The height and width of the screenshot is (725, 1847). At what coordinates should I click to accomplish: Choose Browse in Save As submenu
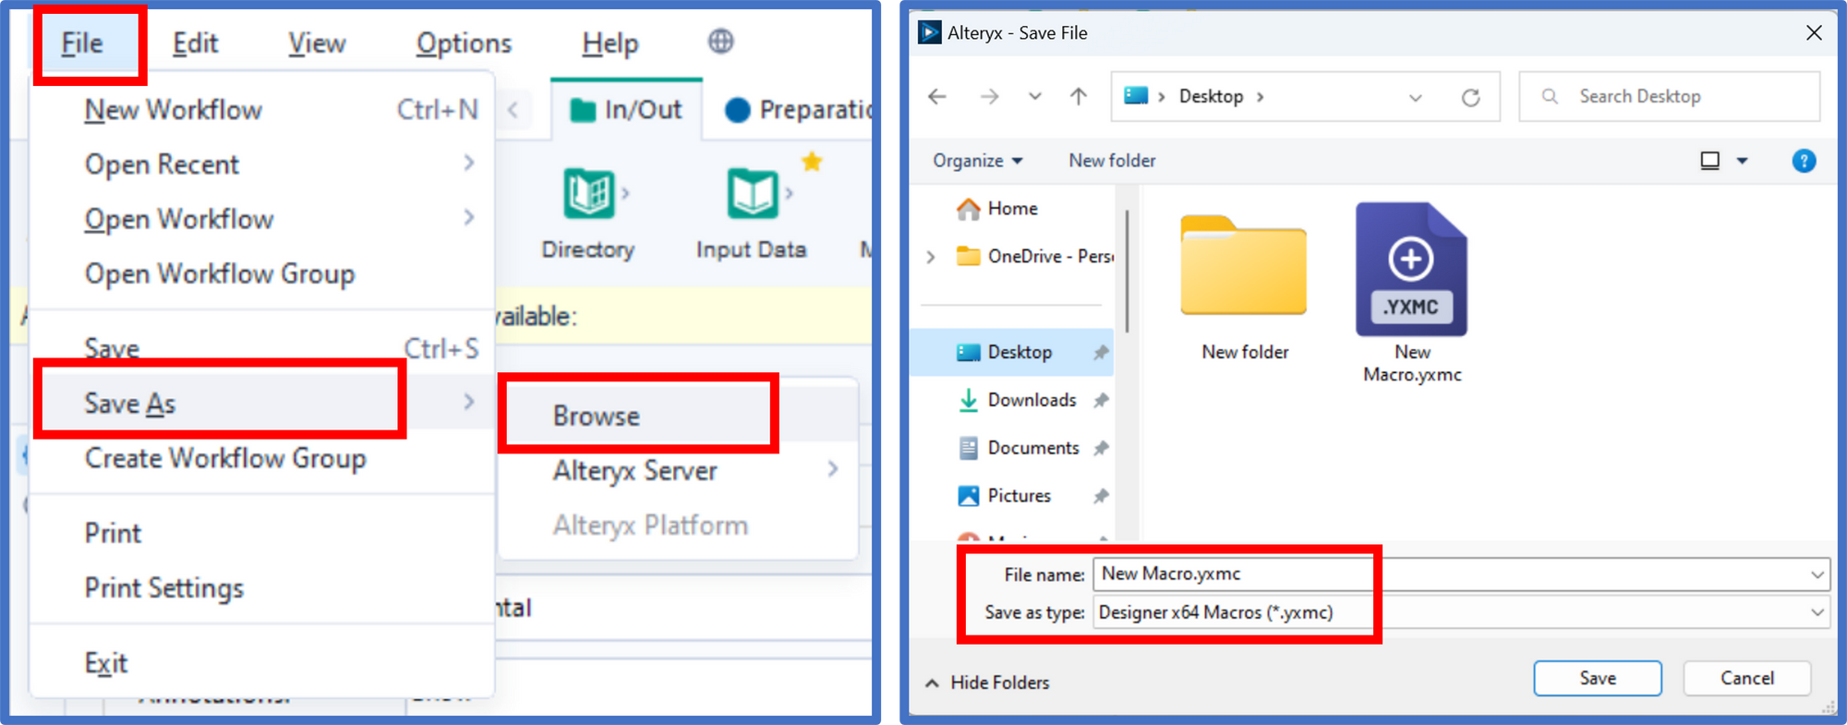679,416
